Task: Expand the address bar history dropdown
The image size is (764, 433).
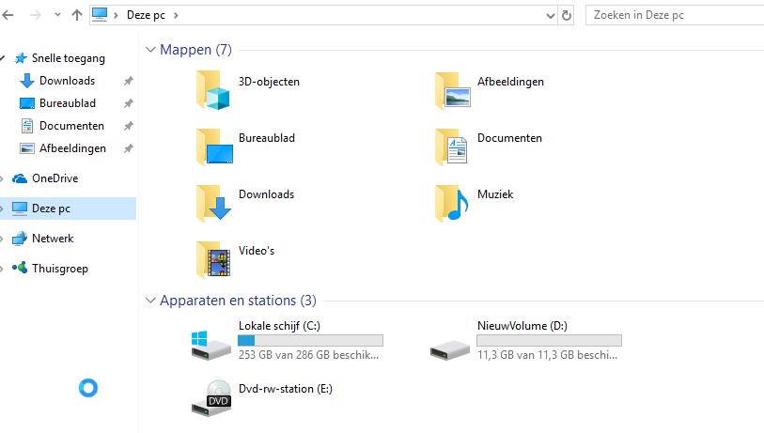Action: pos(550,16)
